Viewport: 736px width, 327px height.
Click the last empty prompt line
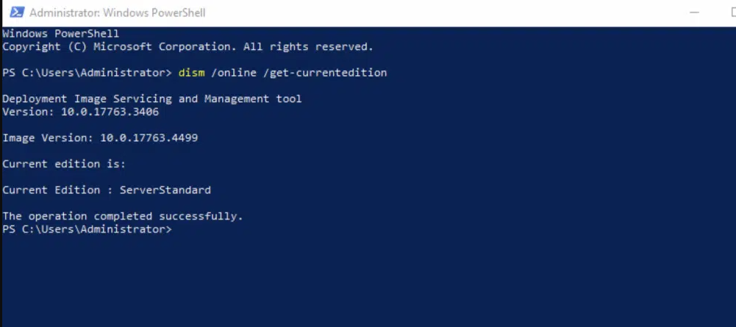pos(87,229)
